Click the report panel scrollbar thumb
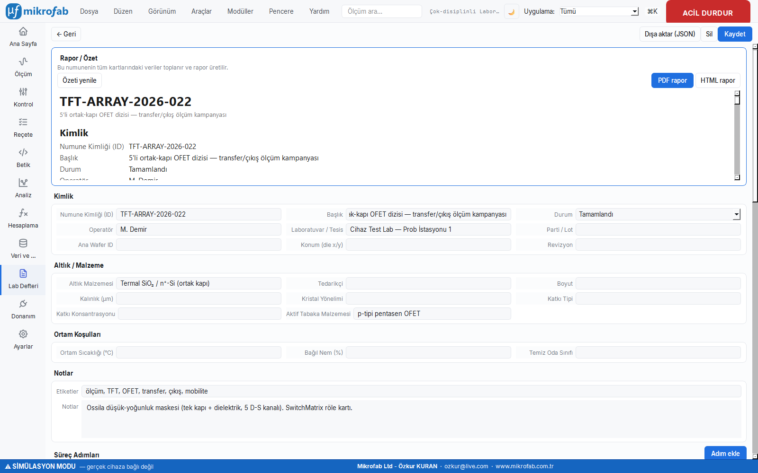The image size is (758, 473). pos(737,100)
